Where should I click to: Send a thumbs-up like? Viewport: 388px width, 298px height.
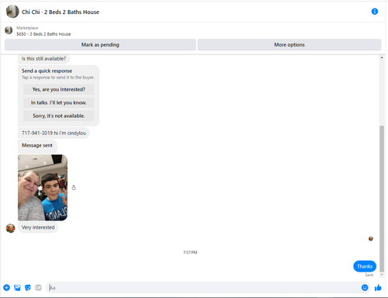378,287
